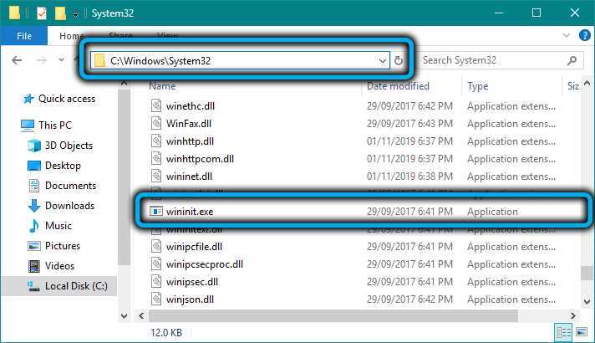Select This PC in navigation pane
Image resolution: width=595 pixels, height=343 pixels.
[54, 125]
